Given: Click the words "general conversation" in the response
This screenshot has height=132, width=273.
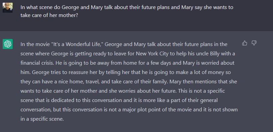Looking at the screenshot, I should click(119, 105).
